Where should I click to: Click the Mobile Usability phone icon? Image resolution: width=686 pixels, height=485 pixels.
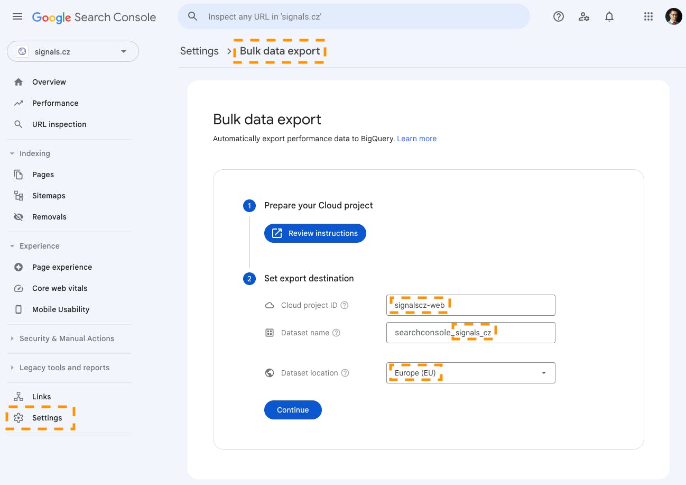pyautogui.click(x=18, y=309)
